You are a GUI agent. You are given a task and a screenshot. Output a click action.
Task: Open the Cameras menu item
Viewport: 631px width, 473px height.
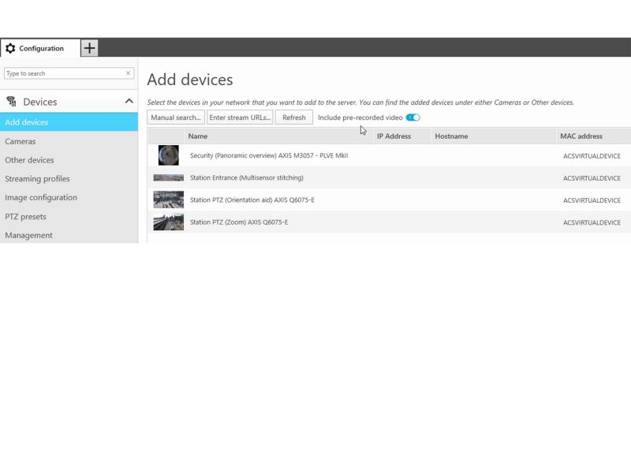click(21, 141)
